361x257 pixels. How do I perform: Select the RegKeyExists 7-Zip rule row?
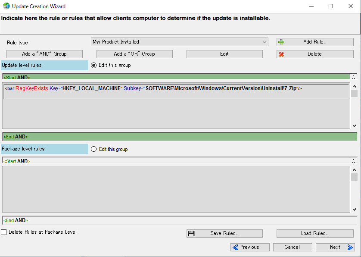[176, 91]
